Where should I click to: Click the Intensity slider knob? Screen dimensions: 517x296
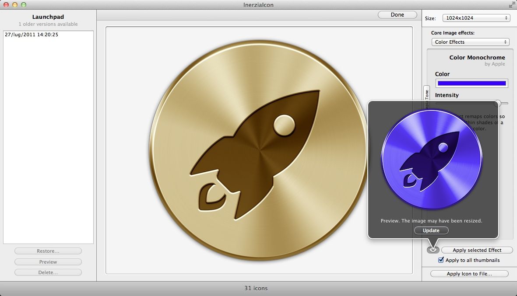pyautogui.click(x=497, y=103)
